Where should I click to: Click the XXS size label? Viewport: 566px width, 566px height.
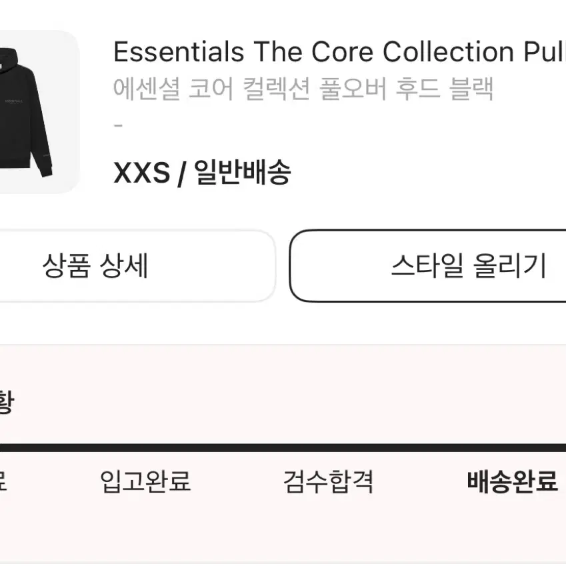tap(142, 173)
